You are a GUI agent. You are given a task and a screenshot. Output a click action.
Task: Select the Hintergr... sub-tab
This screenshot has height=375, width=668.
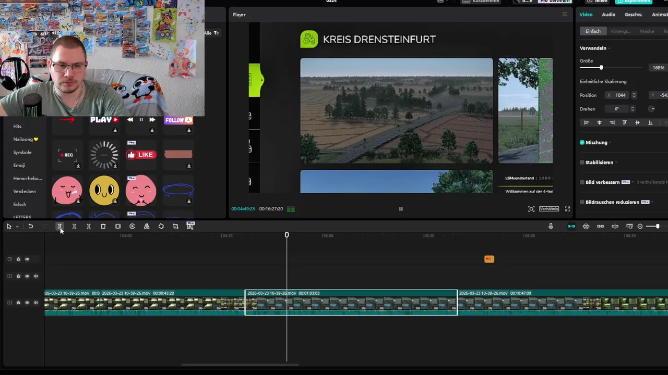620,31
